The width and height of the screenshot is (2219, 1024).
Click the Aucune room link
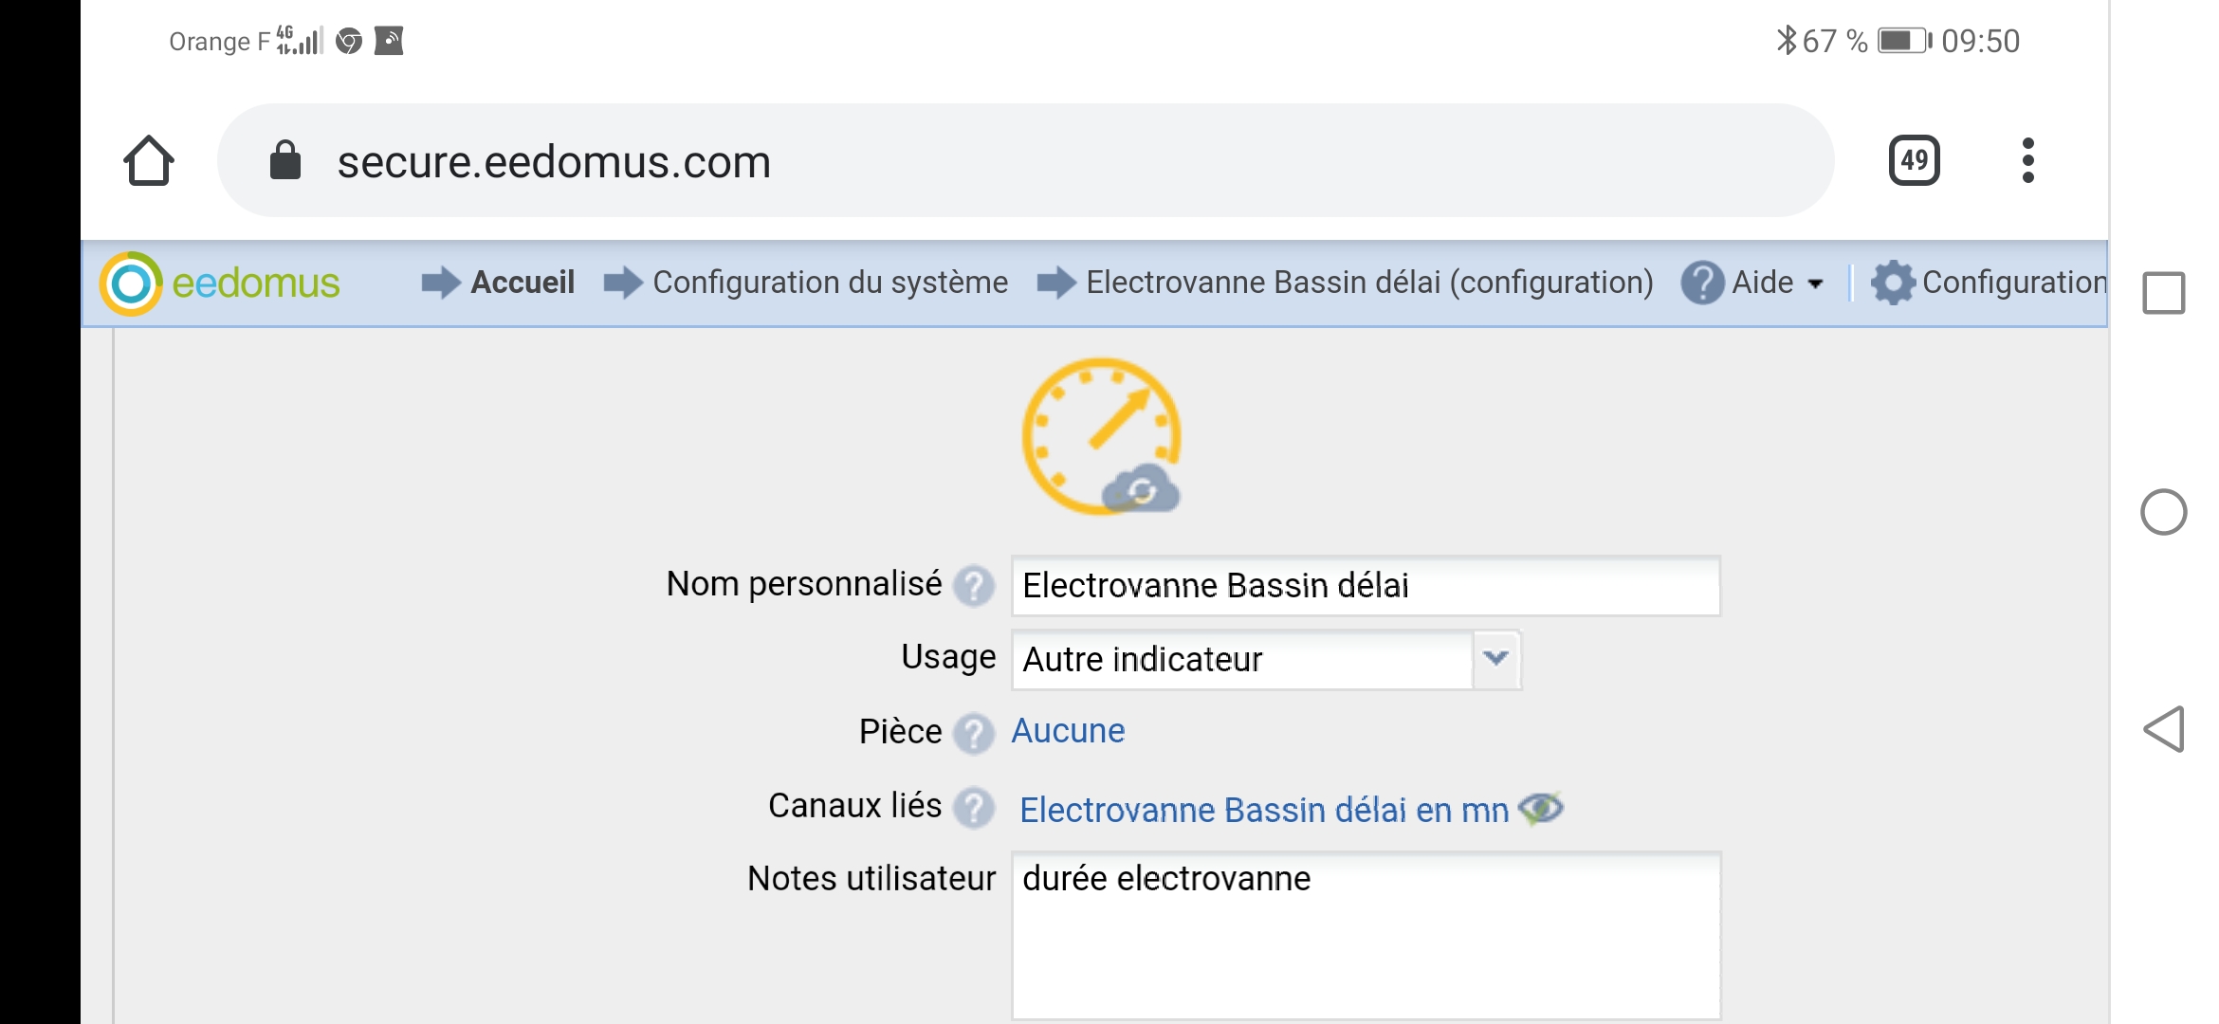(x=1068, y=731)
